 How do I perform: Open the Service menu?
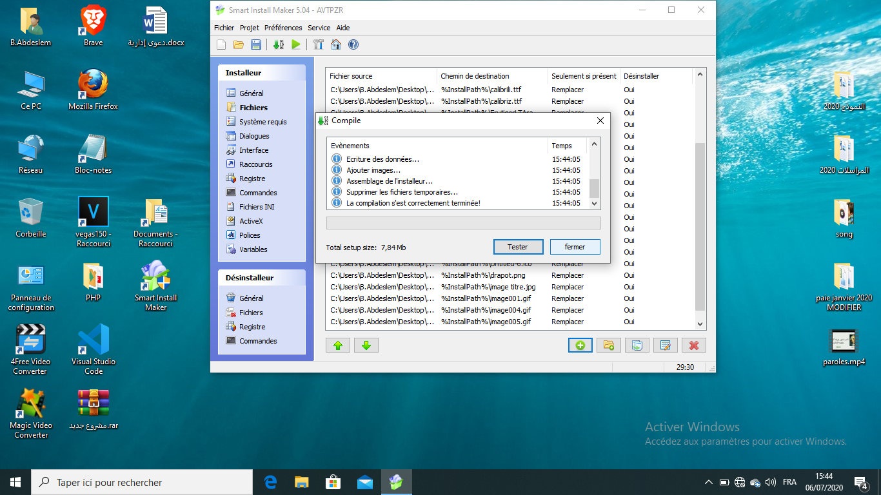[319, 28]
